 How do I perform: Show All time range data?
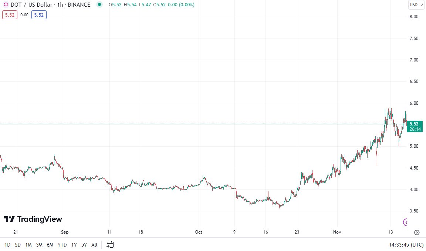[x=94, y=245]
